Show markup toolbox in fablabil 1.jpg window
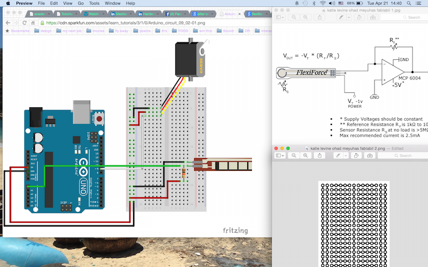Image resolution: width=428 pixels, height=267 pixels. (372, 17)
